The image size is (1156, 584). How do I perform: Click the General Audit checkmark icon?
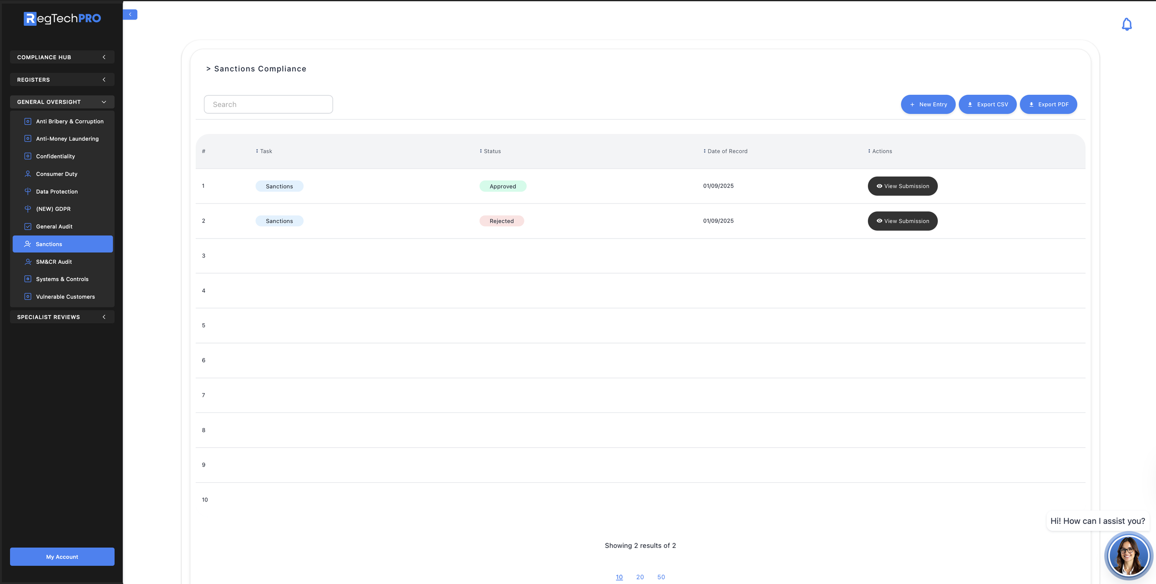click(28, 227)
